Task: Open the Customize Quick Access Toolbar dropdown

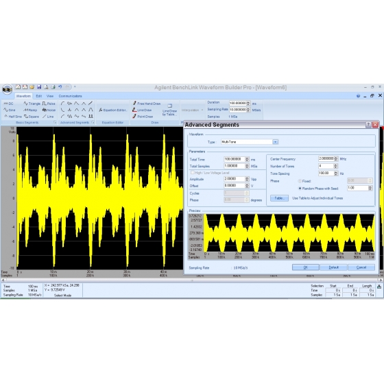Action: (x=75, y=86)
